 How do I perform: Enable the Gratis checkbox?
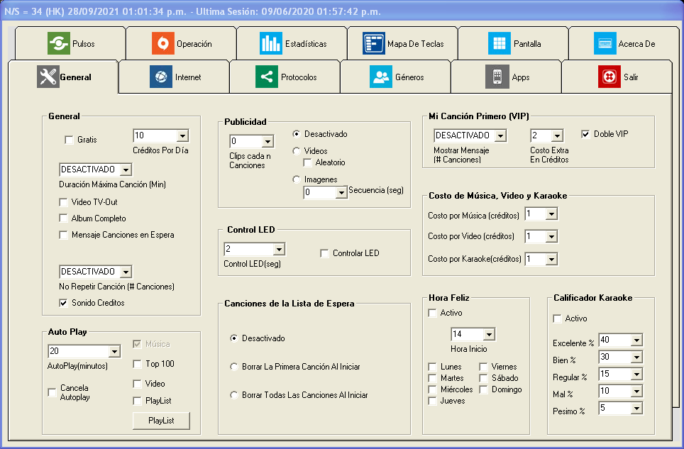pyautogui.click(x=69, y=140)
